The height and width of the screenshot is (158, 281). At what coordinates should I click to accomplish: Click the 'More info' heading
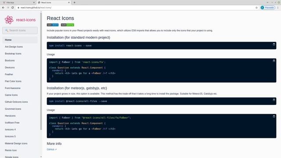(54, 144)
